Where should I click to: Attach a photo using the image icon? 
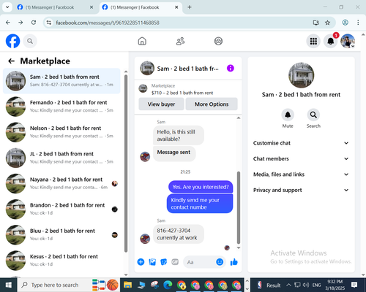click(152, 262)
